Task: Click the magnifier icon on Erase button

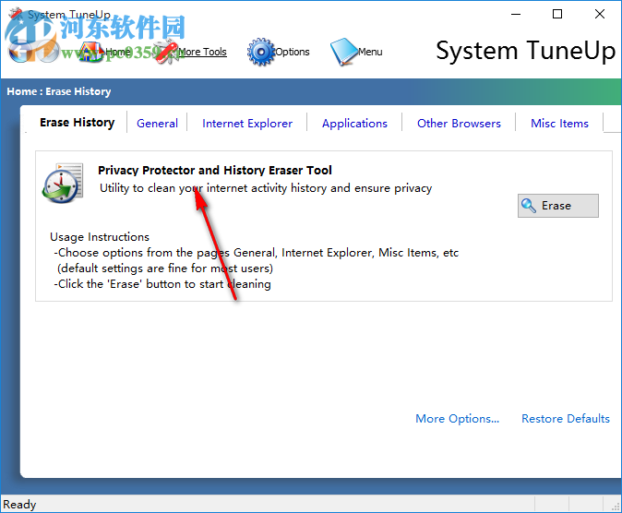Action: coord(529,206)
